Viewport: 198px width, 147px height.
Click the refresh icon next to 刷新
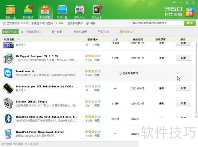[x=88, y=23]
